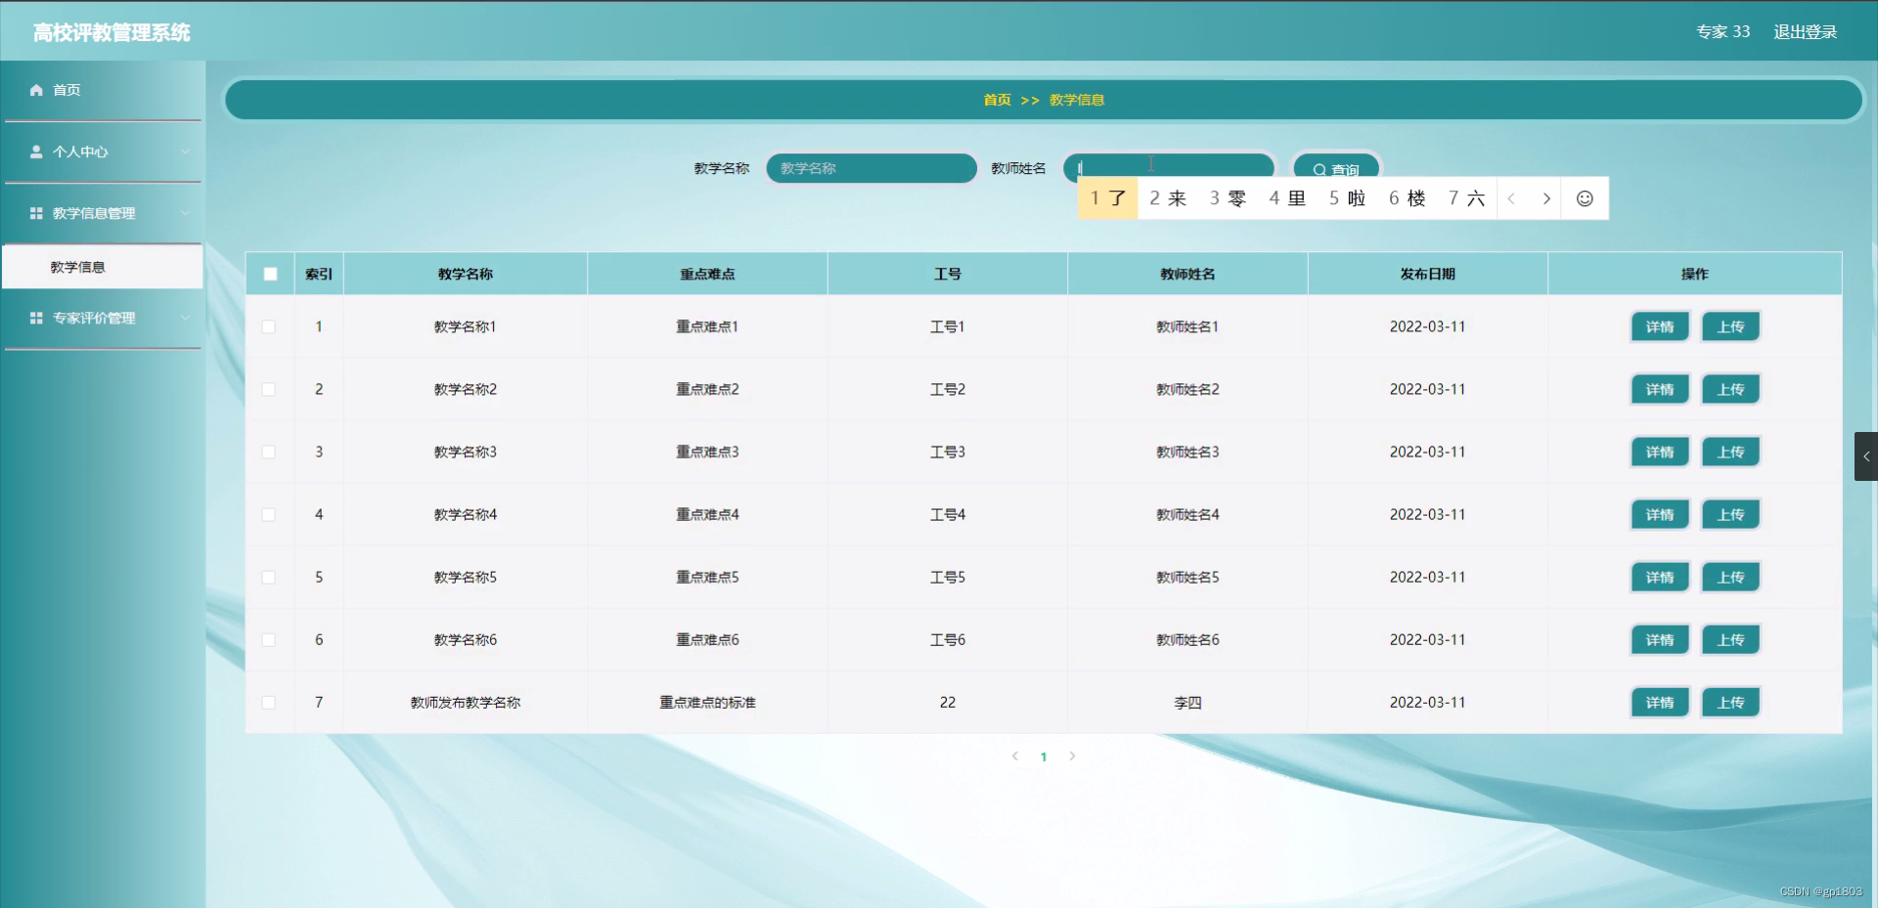
Task: Check the row checkbox for 教学名称1
Action: coord(270,326)
